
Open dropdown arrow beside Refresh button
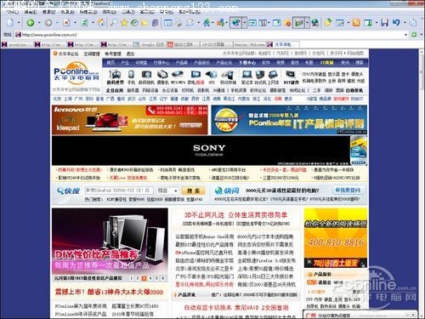[x=93, y=23]
